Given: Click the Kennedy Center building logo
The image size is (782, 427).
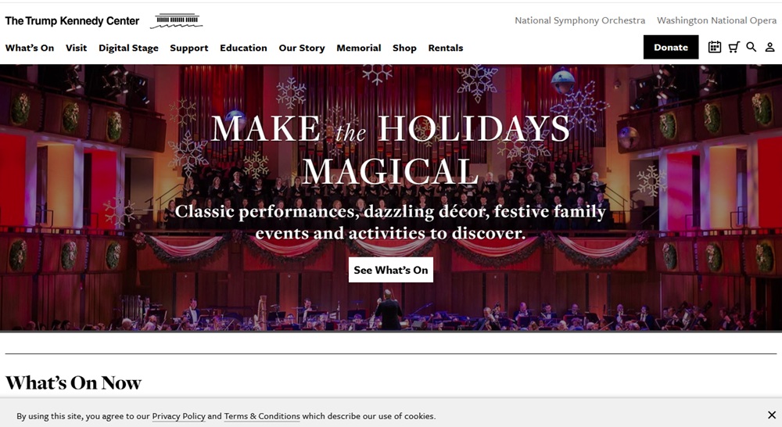Looking at the screenshot, I should 176,21.
